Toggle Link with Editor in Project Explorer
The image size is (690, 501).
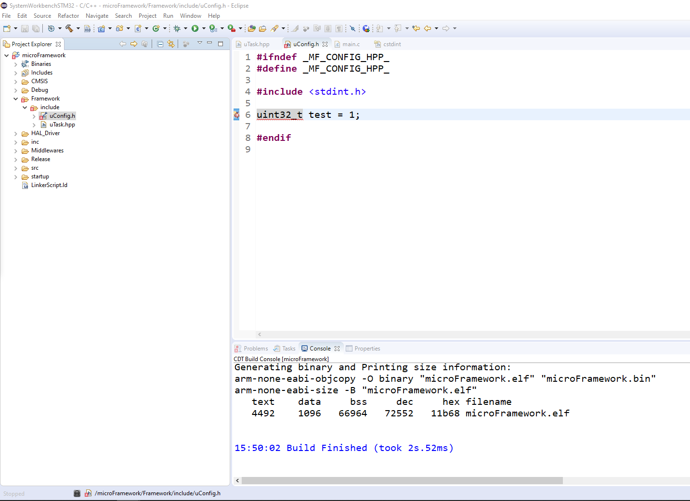point(171,44)
